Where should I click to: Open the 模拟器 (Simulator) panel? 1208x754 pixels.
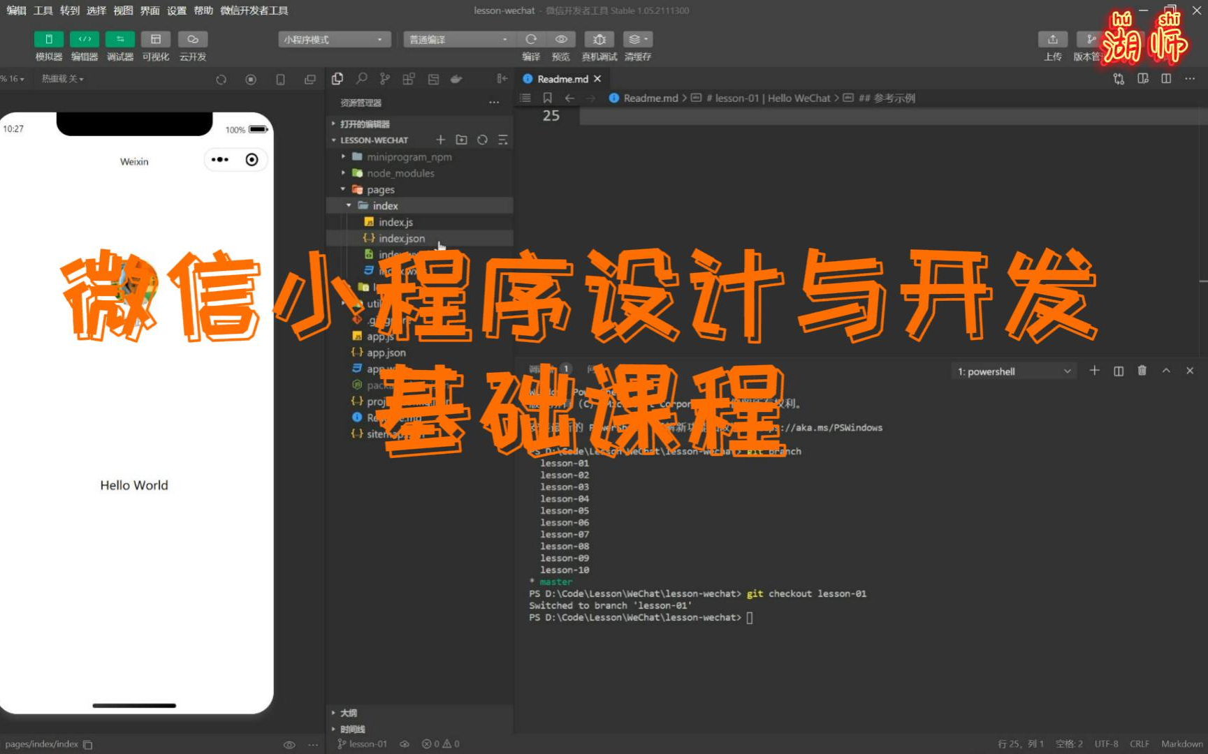point(48,39)
